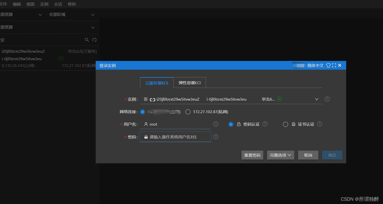Screen dimensions: 383x204
Task: Click the green running status icon in sidebar
Action: tap(61, 58)
